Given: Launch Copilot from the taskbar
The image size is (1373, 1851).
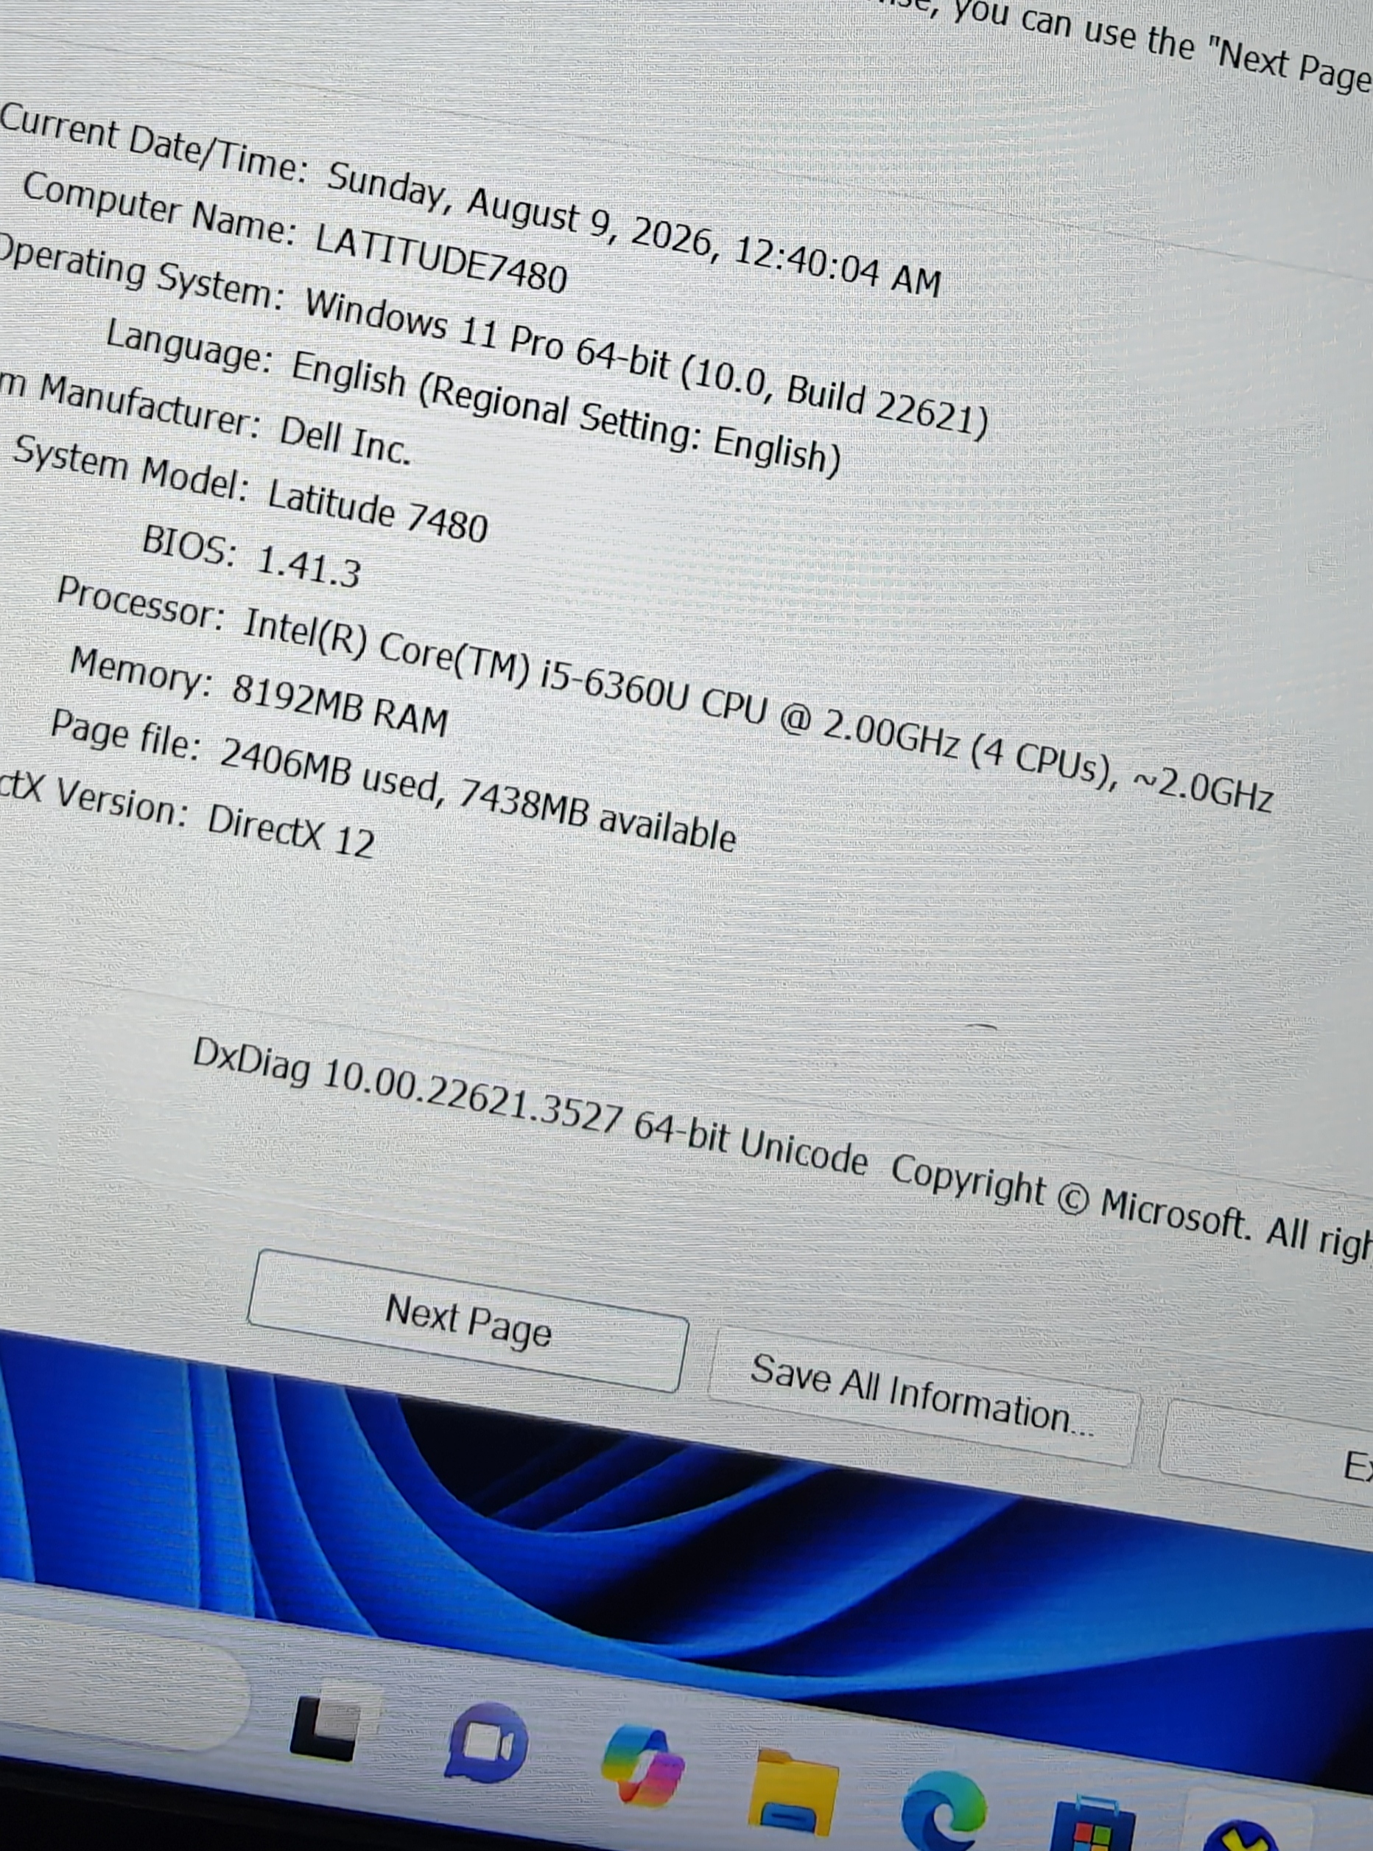Looking at the screenshot, I should click(x=643, y=1768).
